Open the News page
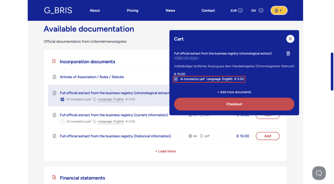334x184 pixels. tap(170, 10)
